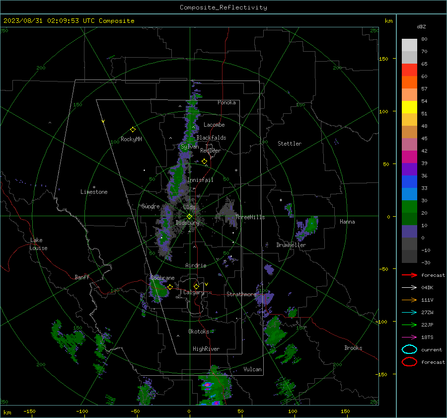The image size is (447, 418).
Task: Click the Stettler label
Action: [290, 144]
